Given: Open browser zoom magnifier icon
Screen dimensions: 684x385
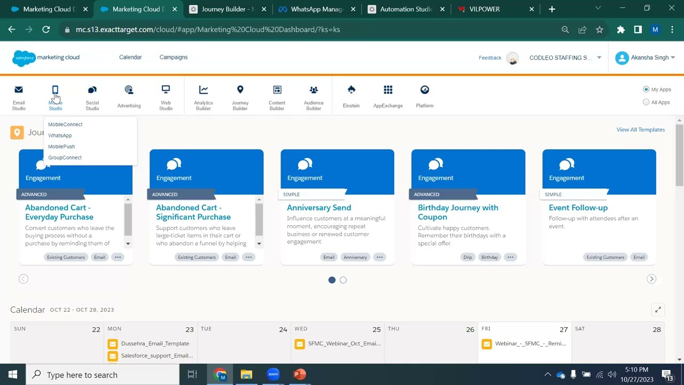Looking at the screenshot, I should (565, 30).
